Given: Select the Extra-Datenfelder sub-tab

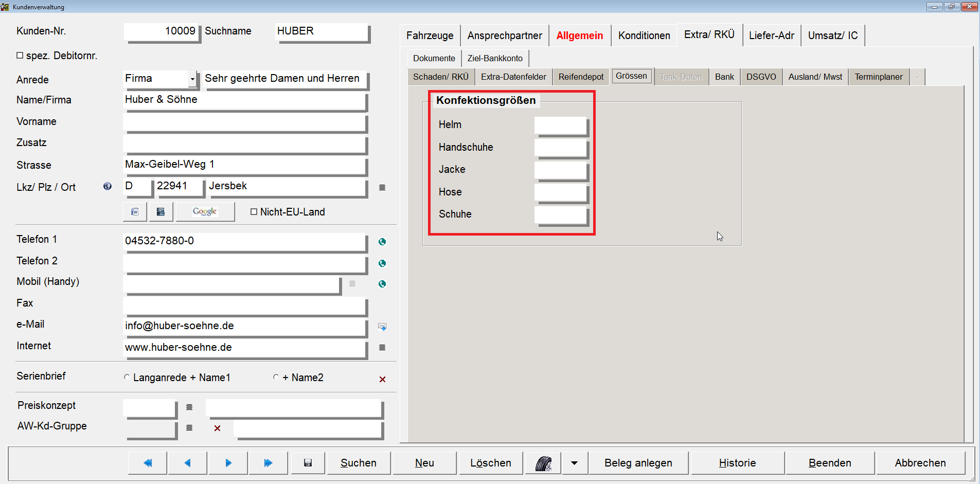Looking at the screenshot, I should point(513,77).
